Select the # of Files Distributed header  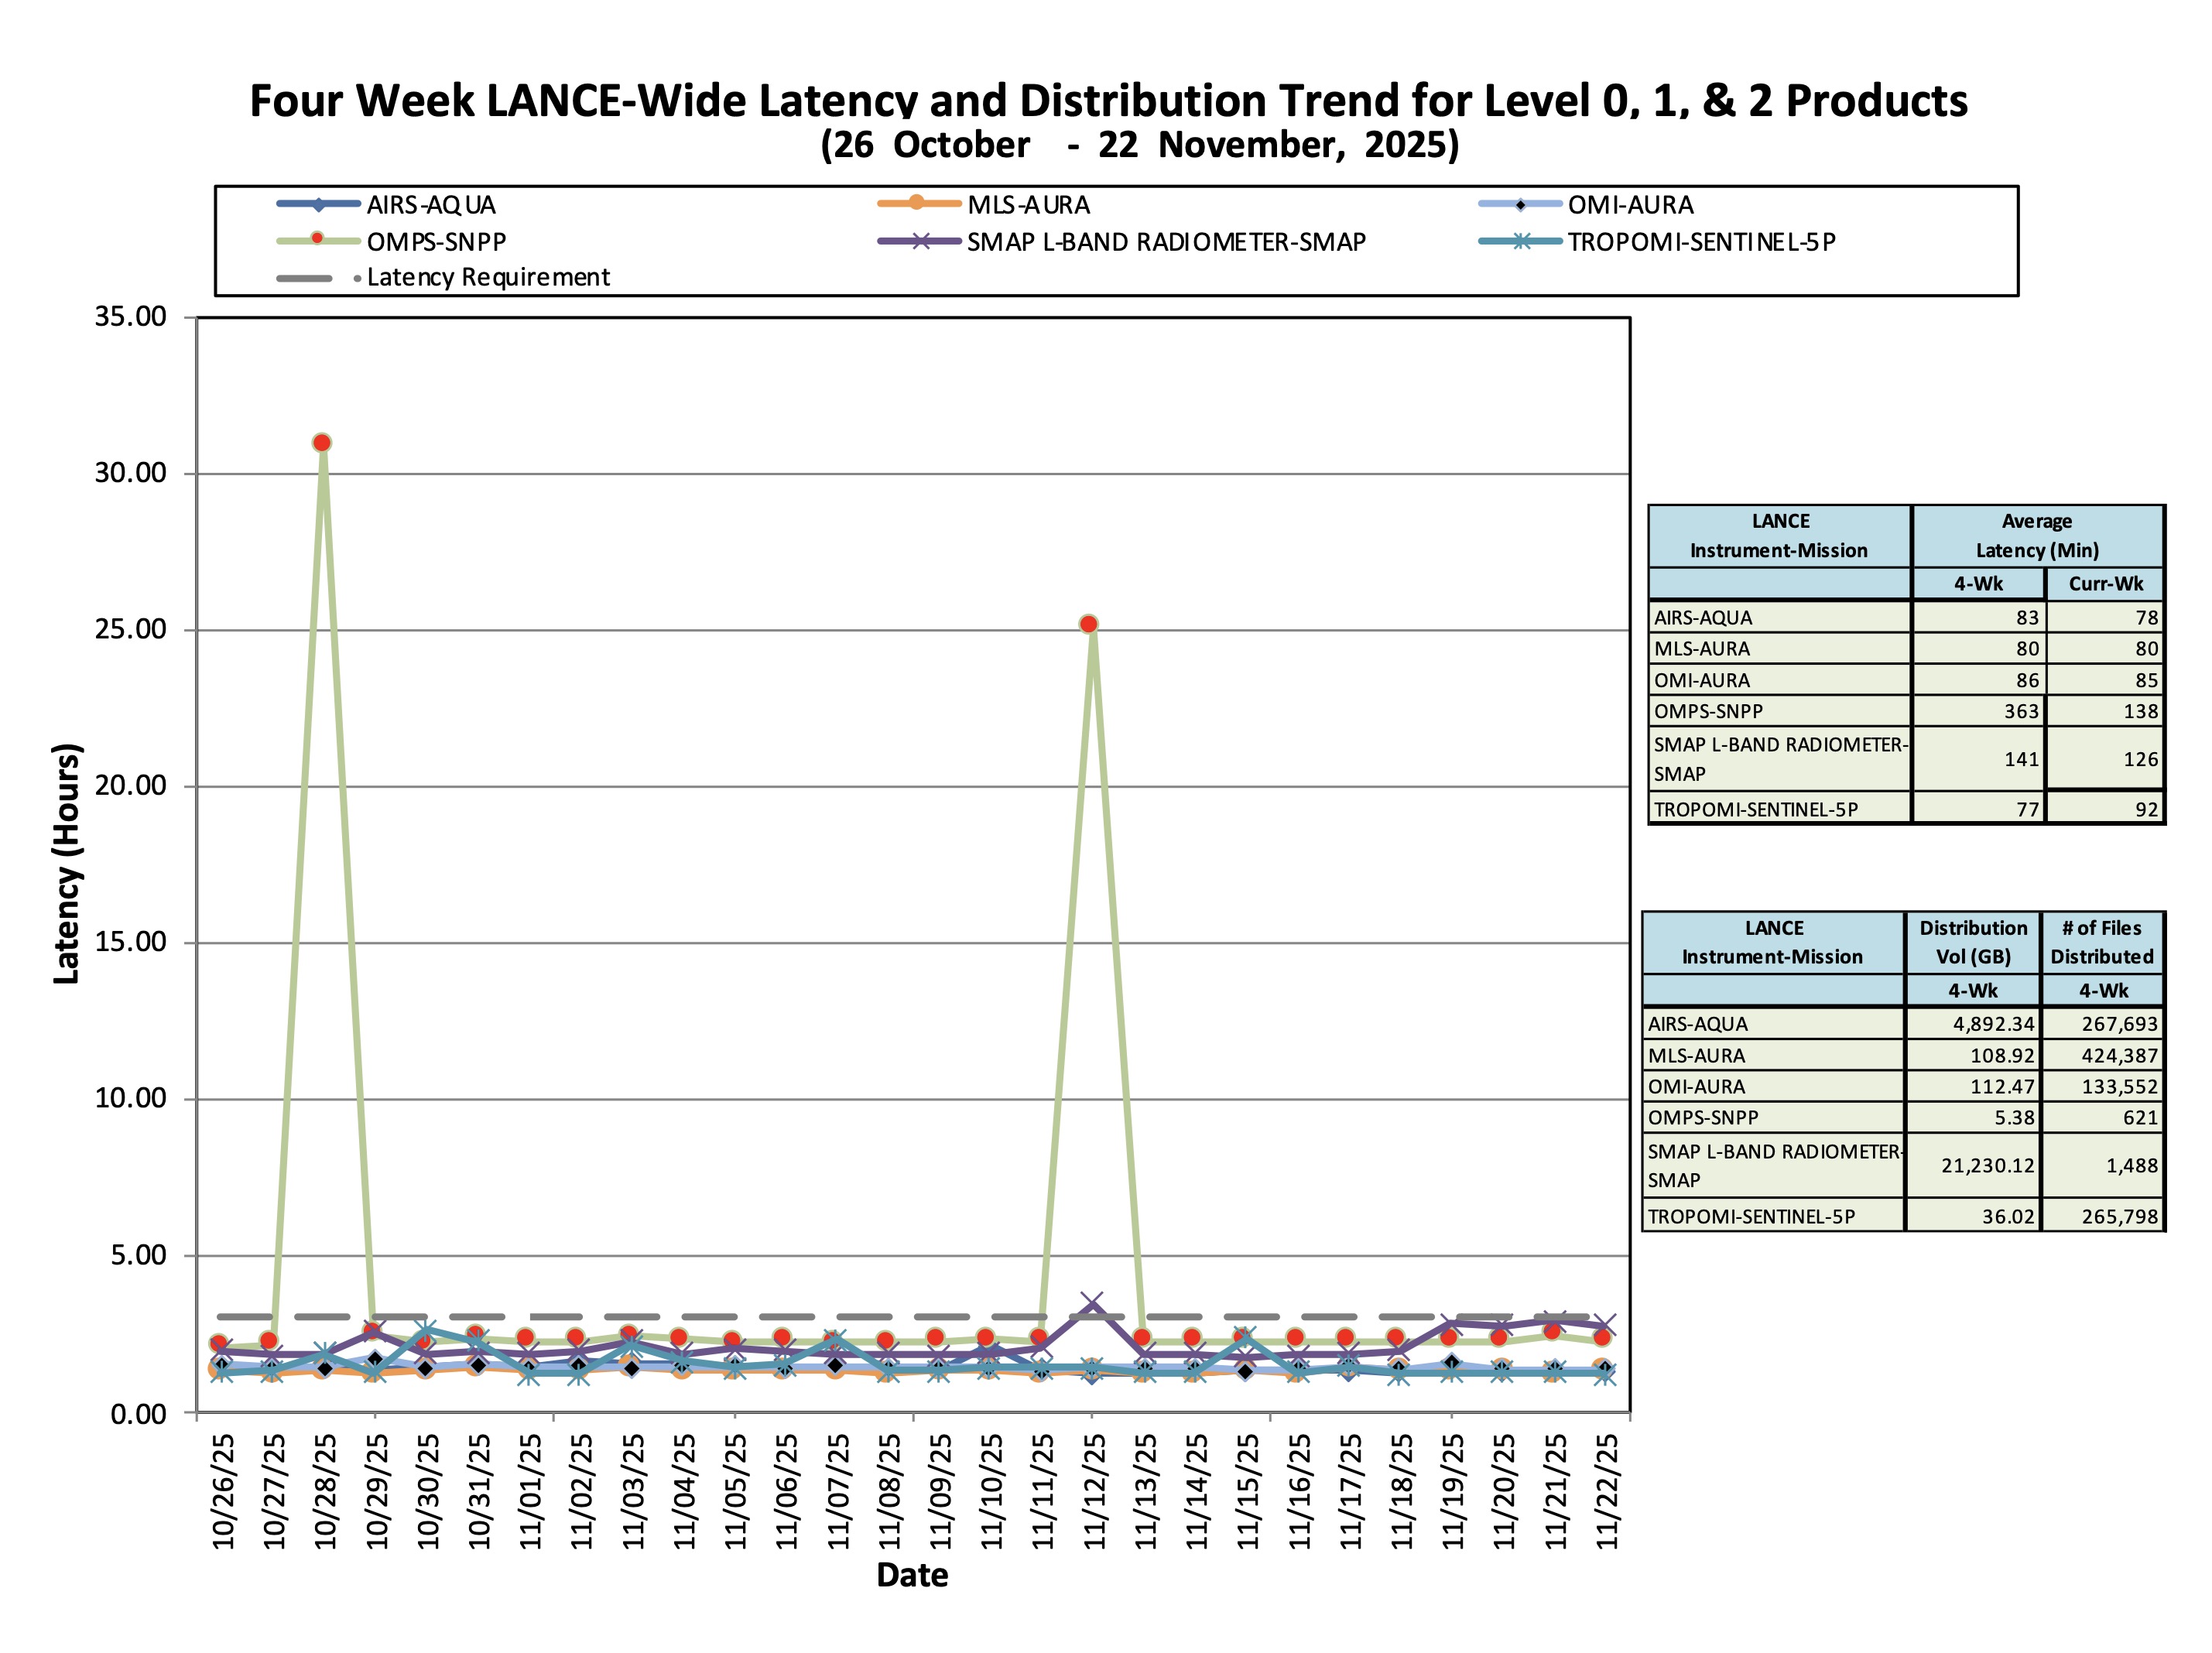(2101, 942)
